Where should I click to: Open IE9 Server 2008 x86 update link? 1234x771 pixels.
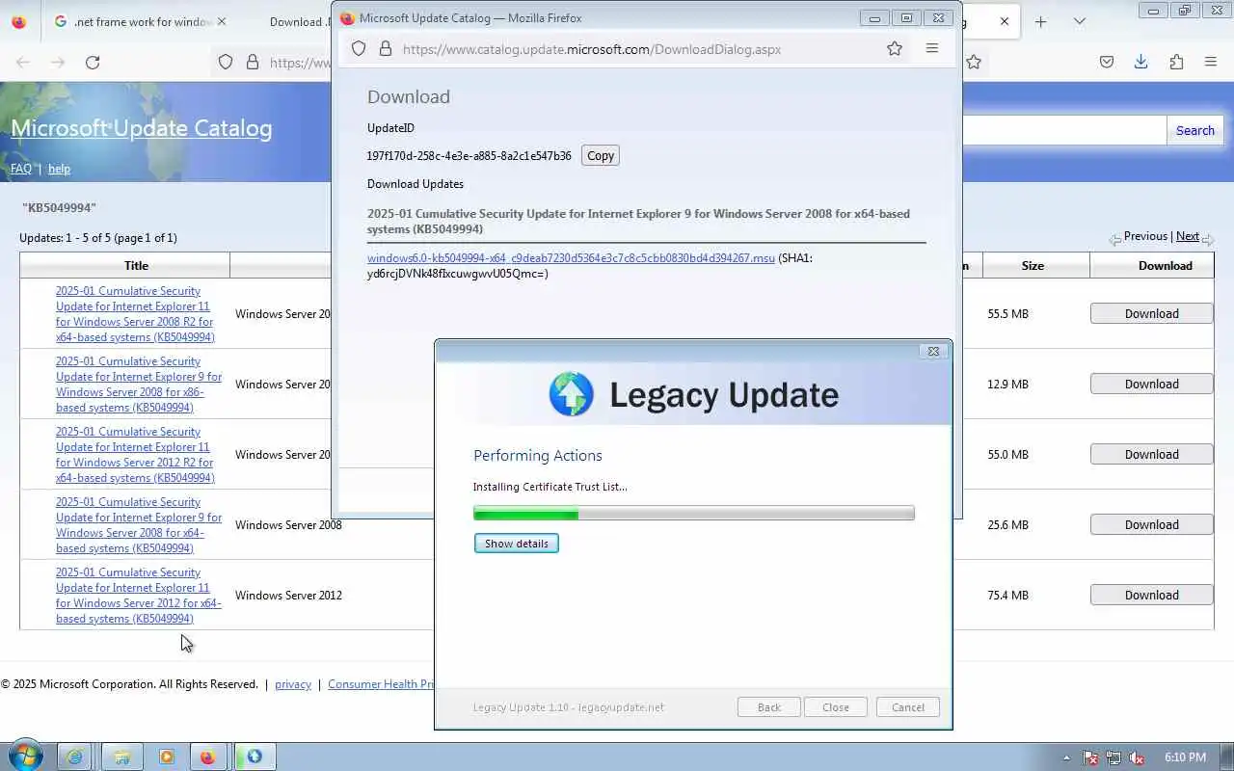(x=139, y=385)
